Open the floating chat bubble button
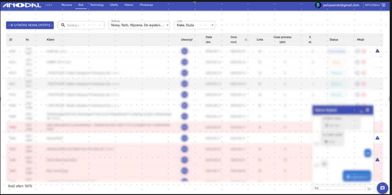The image size is (392, 195). (x=382, y=188)
